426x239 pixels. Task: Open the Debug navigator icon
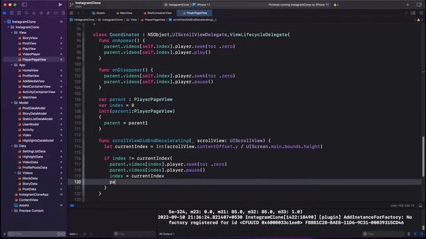(x=49, y=13)
